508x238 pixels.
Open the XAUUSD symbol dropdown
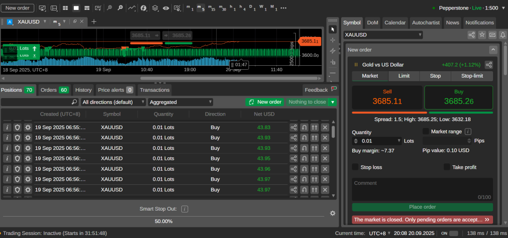tap(383, 35)
